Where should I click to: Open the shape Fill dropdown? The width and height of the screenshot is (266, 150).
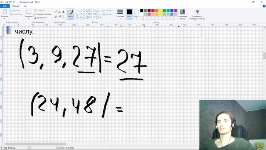tap(108, 14)
